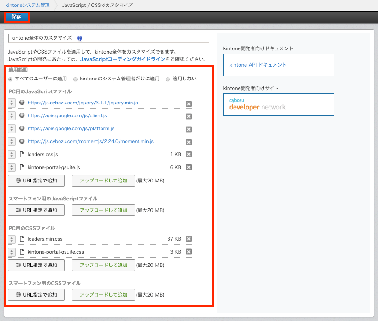Click the cybozu developer network banner

point(278,104)
